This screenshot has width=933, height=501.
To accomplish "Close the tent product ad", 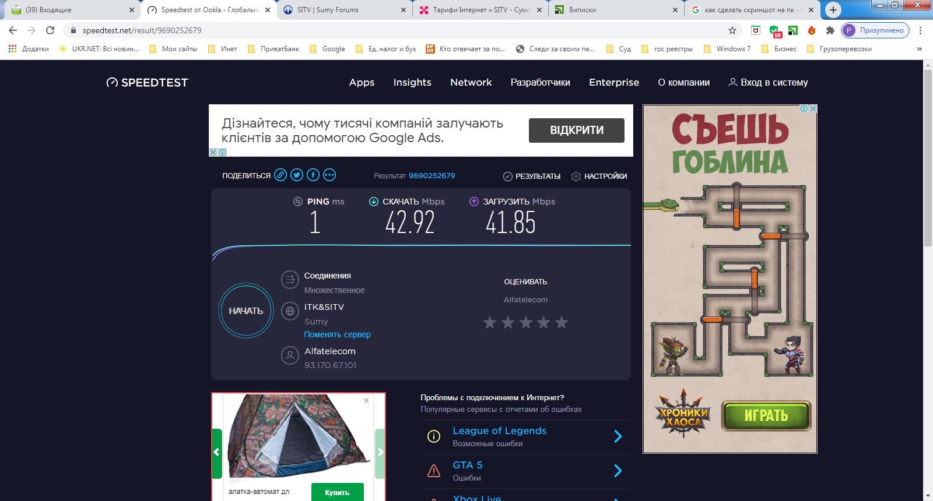I will pyautogui.click(x=366, y=400).
